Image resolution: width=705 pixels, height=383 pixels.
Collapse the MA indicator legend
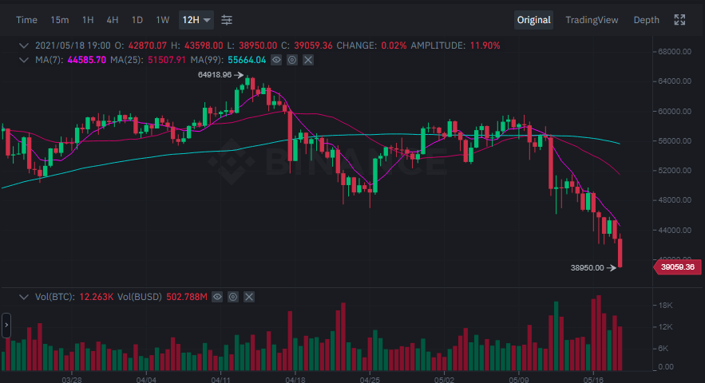tap(24, 60)
